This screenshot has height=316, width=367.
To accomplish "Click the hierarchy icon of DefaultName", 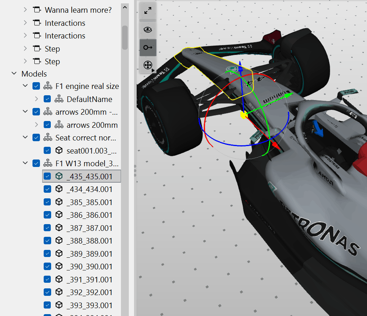I will click(x=59, y=99).
